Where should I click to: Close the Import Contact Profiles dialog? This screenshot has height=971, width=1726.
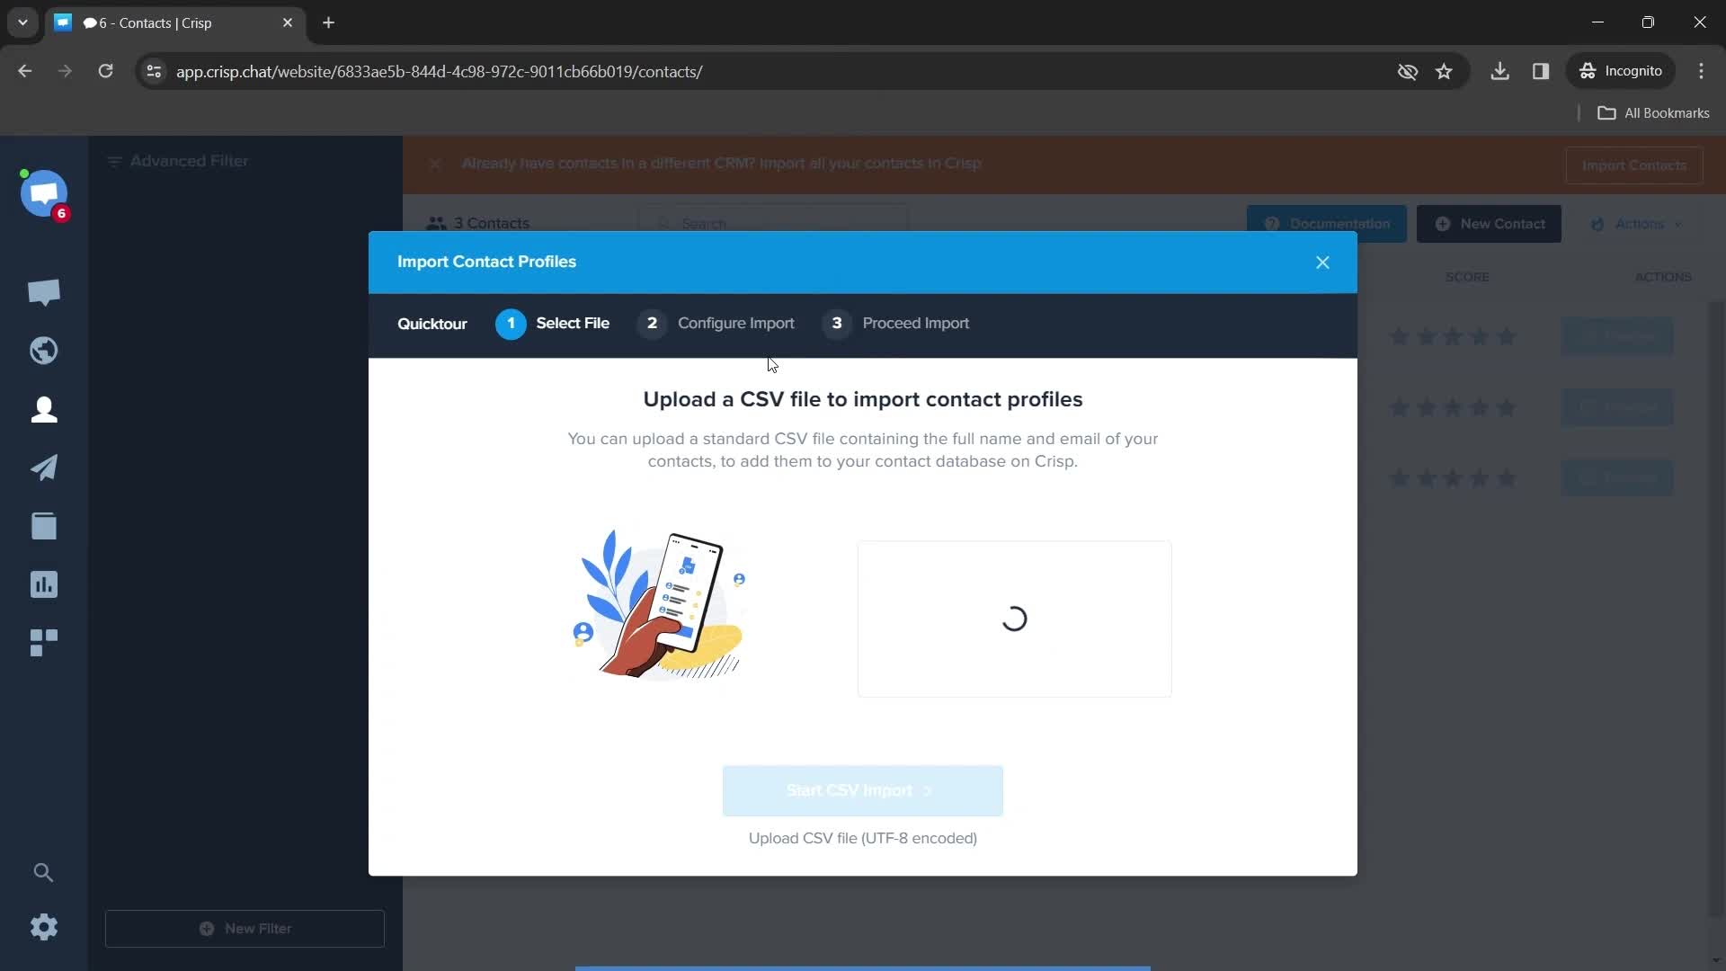[x=1323, y=262]
